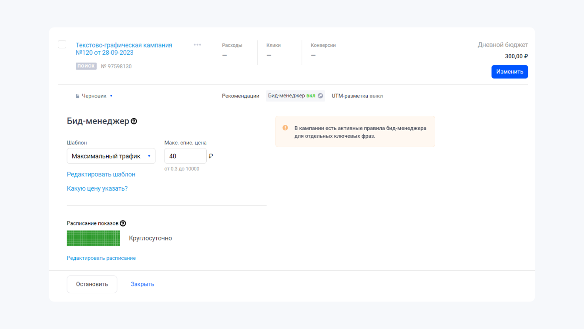Click the three-dots campaign options icon
Screen dimensions: 584x329
coord(197,45)
